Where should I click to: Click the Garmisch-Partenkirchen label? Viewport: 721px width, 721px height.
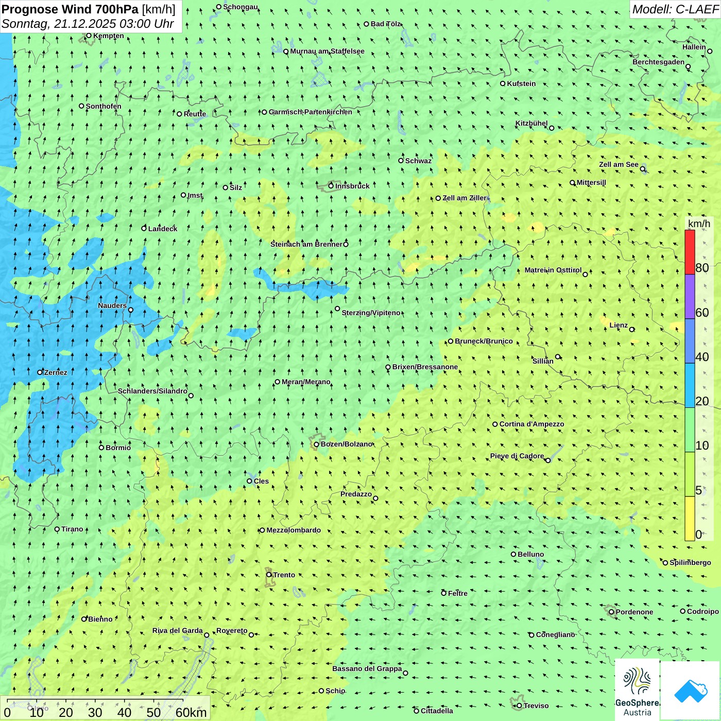coord(311,112)
